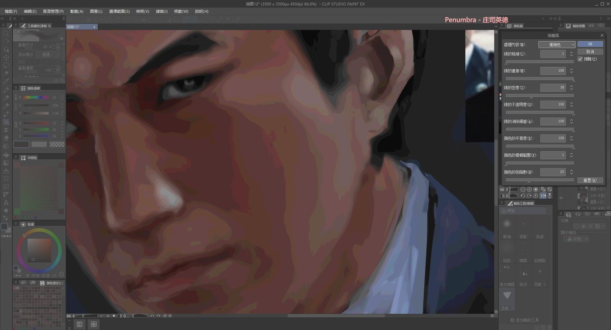The height and width of the screenshot is (330, 611).
Task: Click the transparent color swatch
Action: 57,145
